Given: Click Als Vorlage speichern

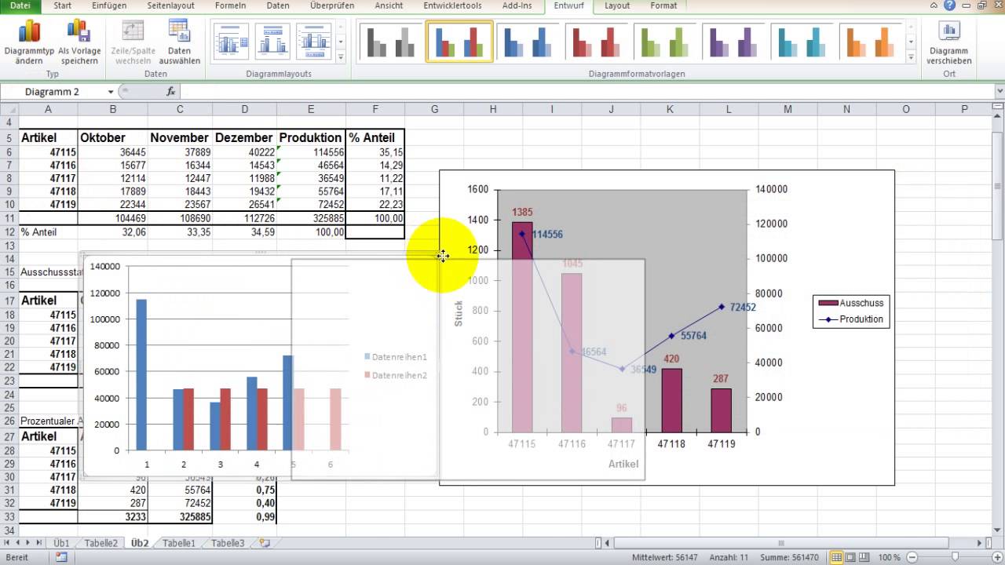Looking at the screenshot, I should pyautogui.click(x=79, y=43).
